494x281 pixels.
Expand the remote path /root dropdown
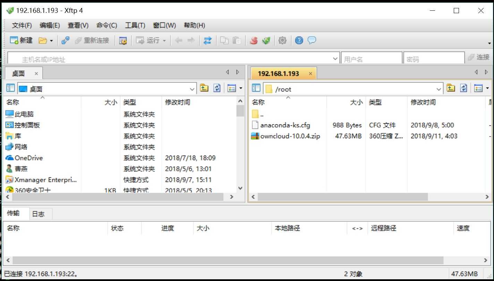click(439, 89)
